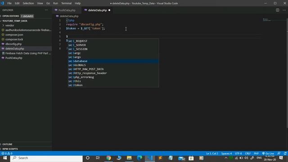
Task: Change the CRLF end-of-line sequence
Action: click(248, 153)
